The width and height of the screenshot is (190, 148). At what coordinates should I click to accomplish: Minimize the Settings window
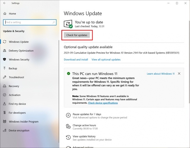(x=168, y=3)
